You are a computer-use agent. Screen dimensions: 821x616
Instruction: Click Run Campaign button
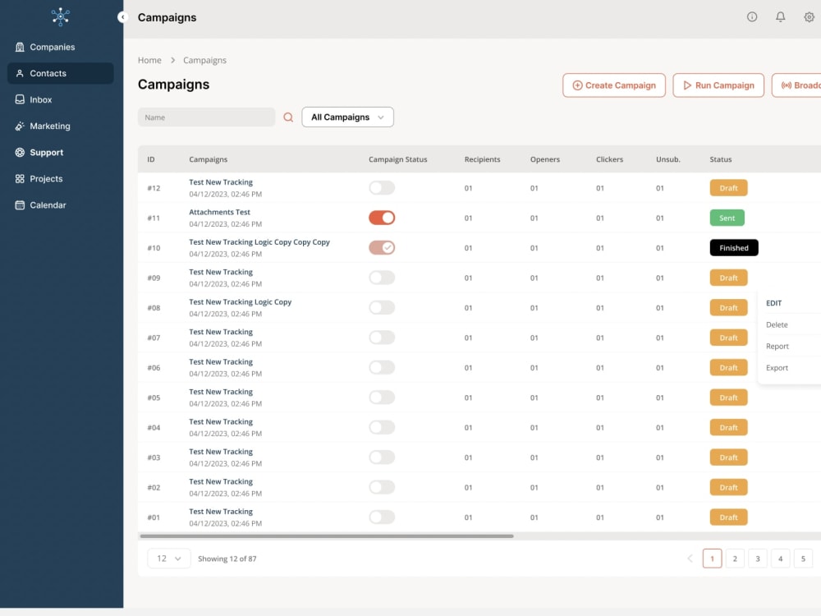pyautogui.click(x=718, y=85)
